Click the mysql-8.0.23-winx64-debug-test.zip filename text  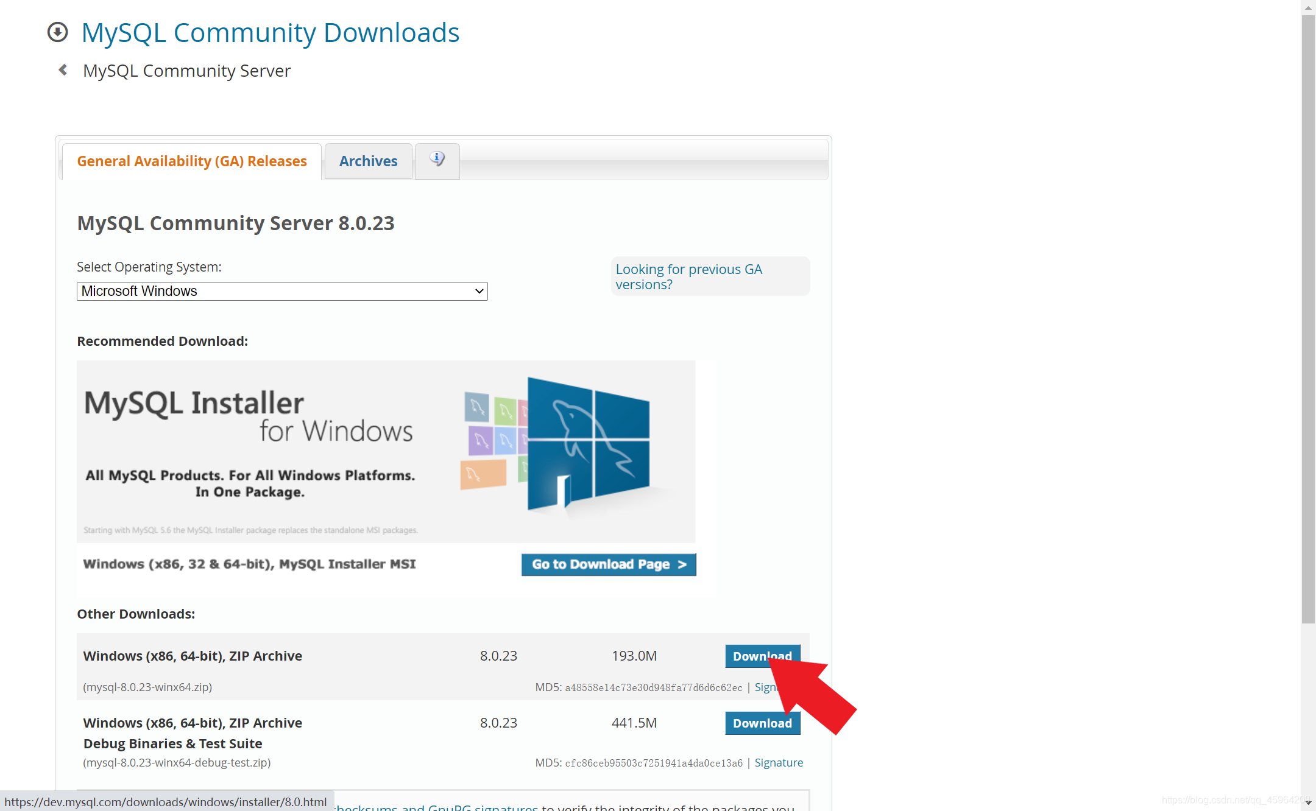[177, 762]
